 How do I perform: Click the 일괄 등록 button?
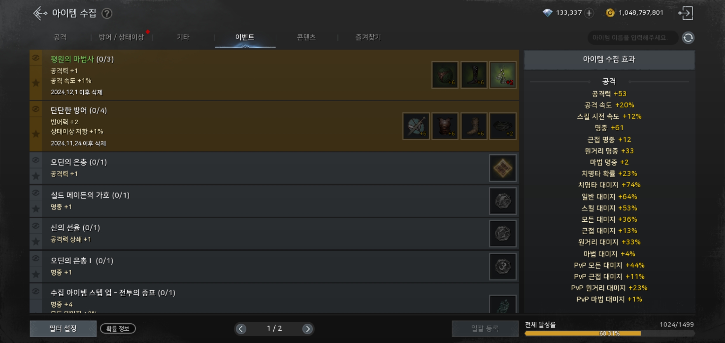pos(485,329)
